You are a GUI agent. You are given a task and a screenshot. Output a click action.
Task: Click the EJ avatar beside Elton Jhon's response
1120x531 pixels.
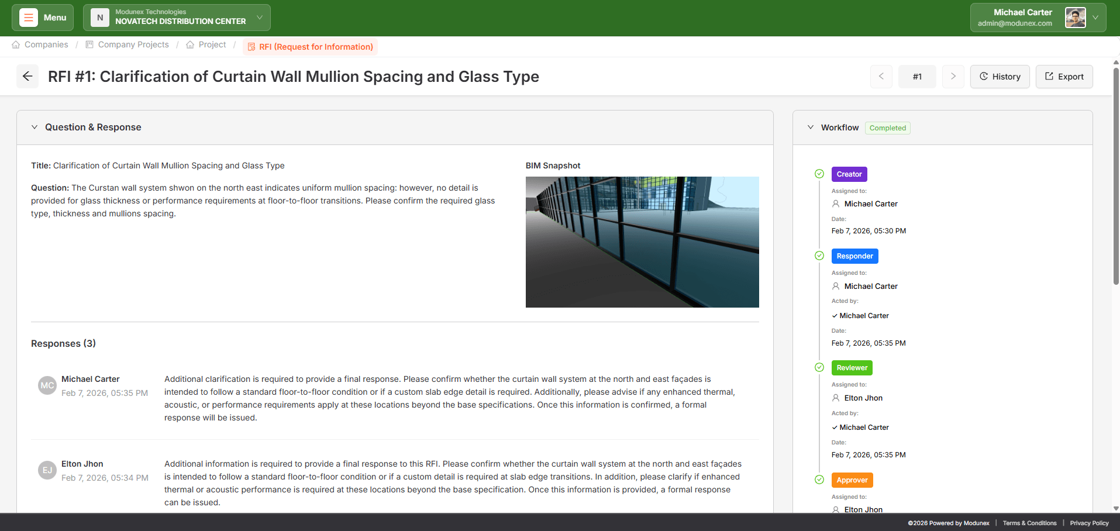click(47, 470)
